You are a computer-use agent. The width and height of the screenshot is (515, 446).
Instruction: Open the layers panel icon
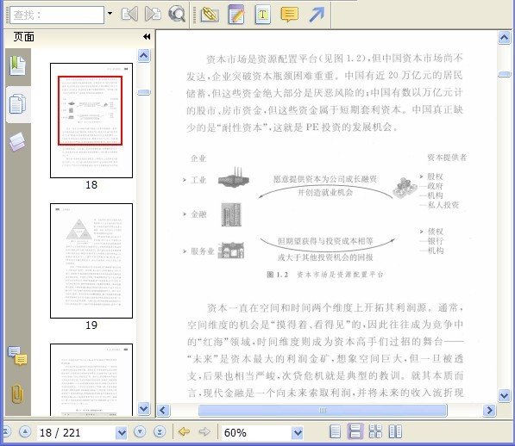point(17,141)
